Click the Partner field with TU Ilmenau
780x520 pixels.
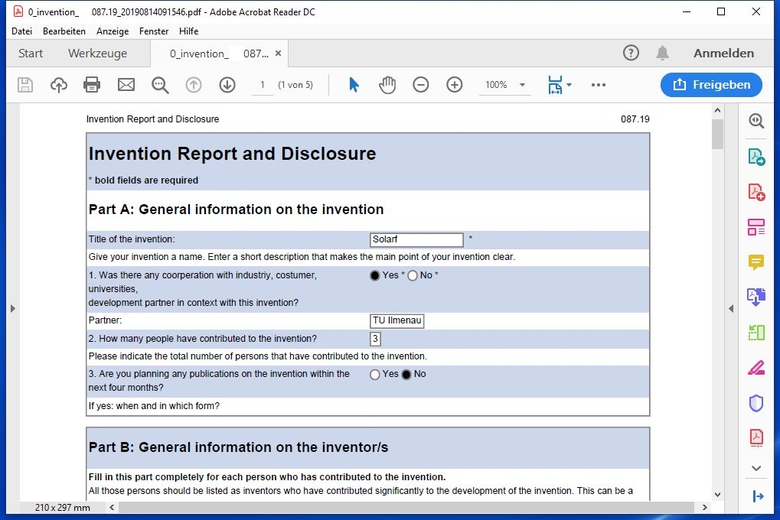pyautogui.click(x=397, y=320)
